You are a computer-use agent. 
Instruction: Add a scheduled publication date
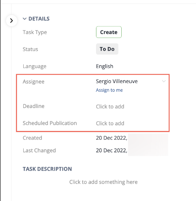point(110,123)
